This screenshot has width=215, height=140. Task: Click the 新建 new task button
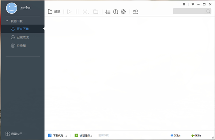(54, 11)
